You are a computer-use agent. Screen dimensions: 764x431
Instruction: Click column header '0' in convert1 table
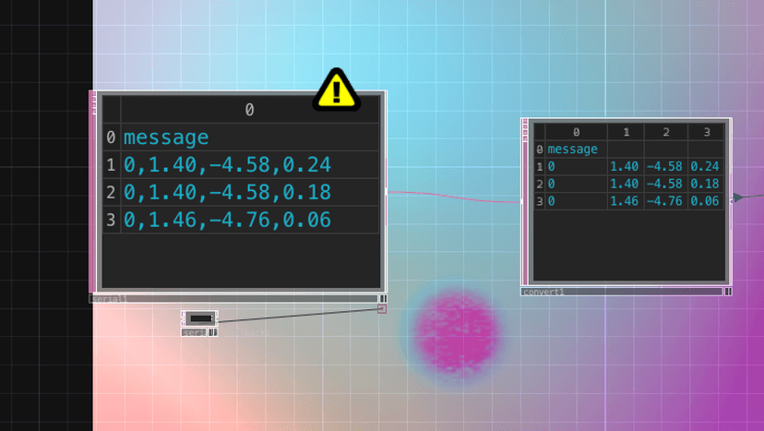pos(576,132)
